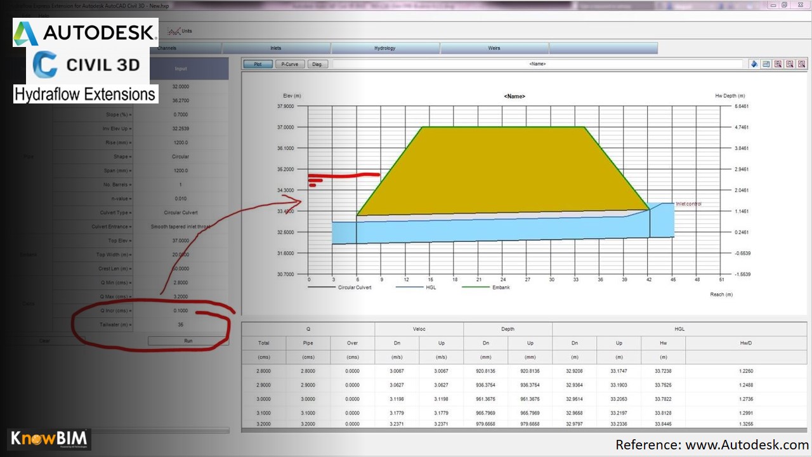Show the P-Curve view
The height and width of the screenshot is (457, 812).
coord(291,64)
